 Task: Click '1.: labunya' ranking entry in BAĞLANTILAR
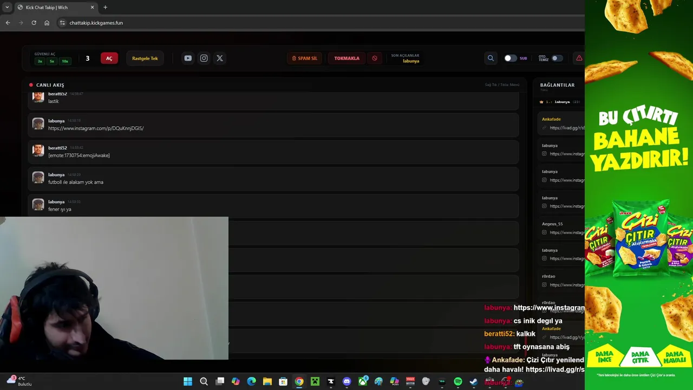pyautogui.click(x=560, y=102)
